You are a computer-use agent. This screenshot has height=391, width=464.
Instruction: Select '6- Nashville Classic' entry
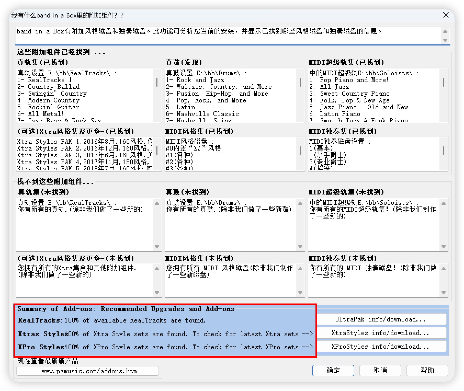[x=202, y=114]
